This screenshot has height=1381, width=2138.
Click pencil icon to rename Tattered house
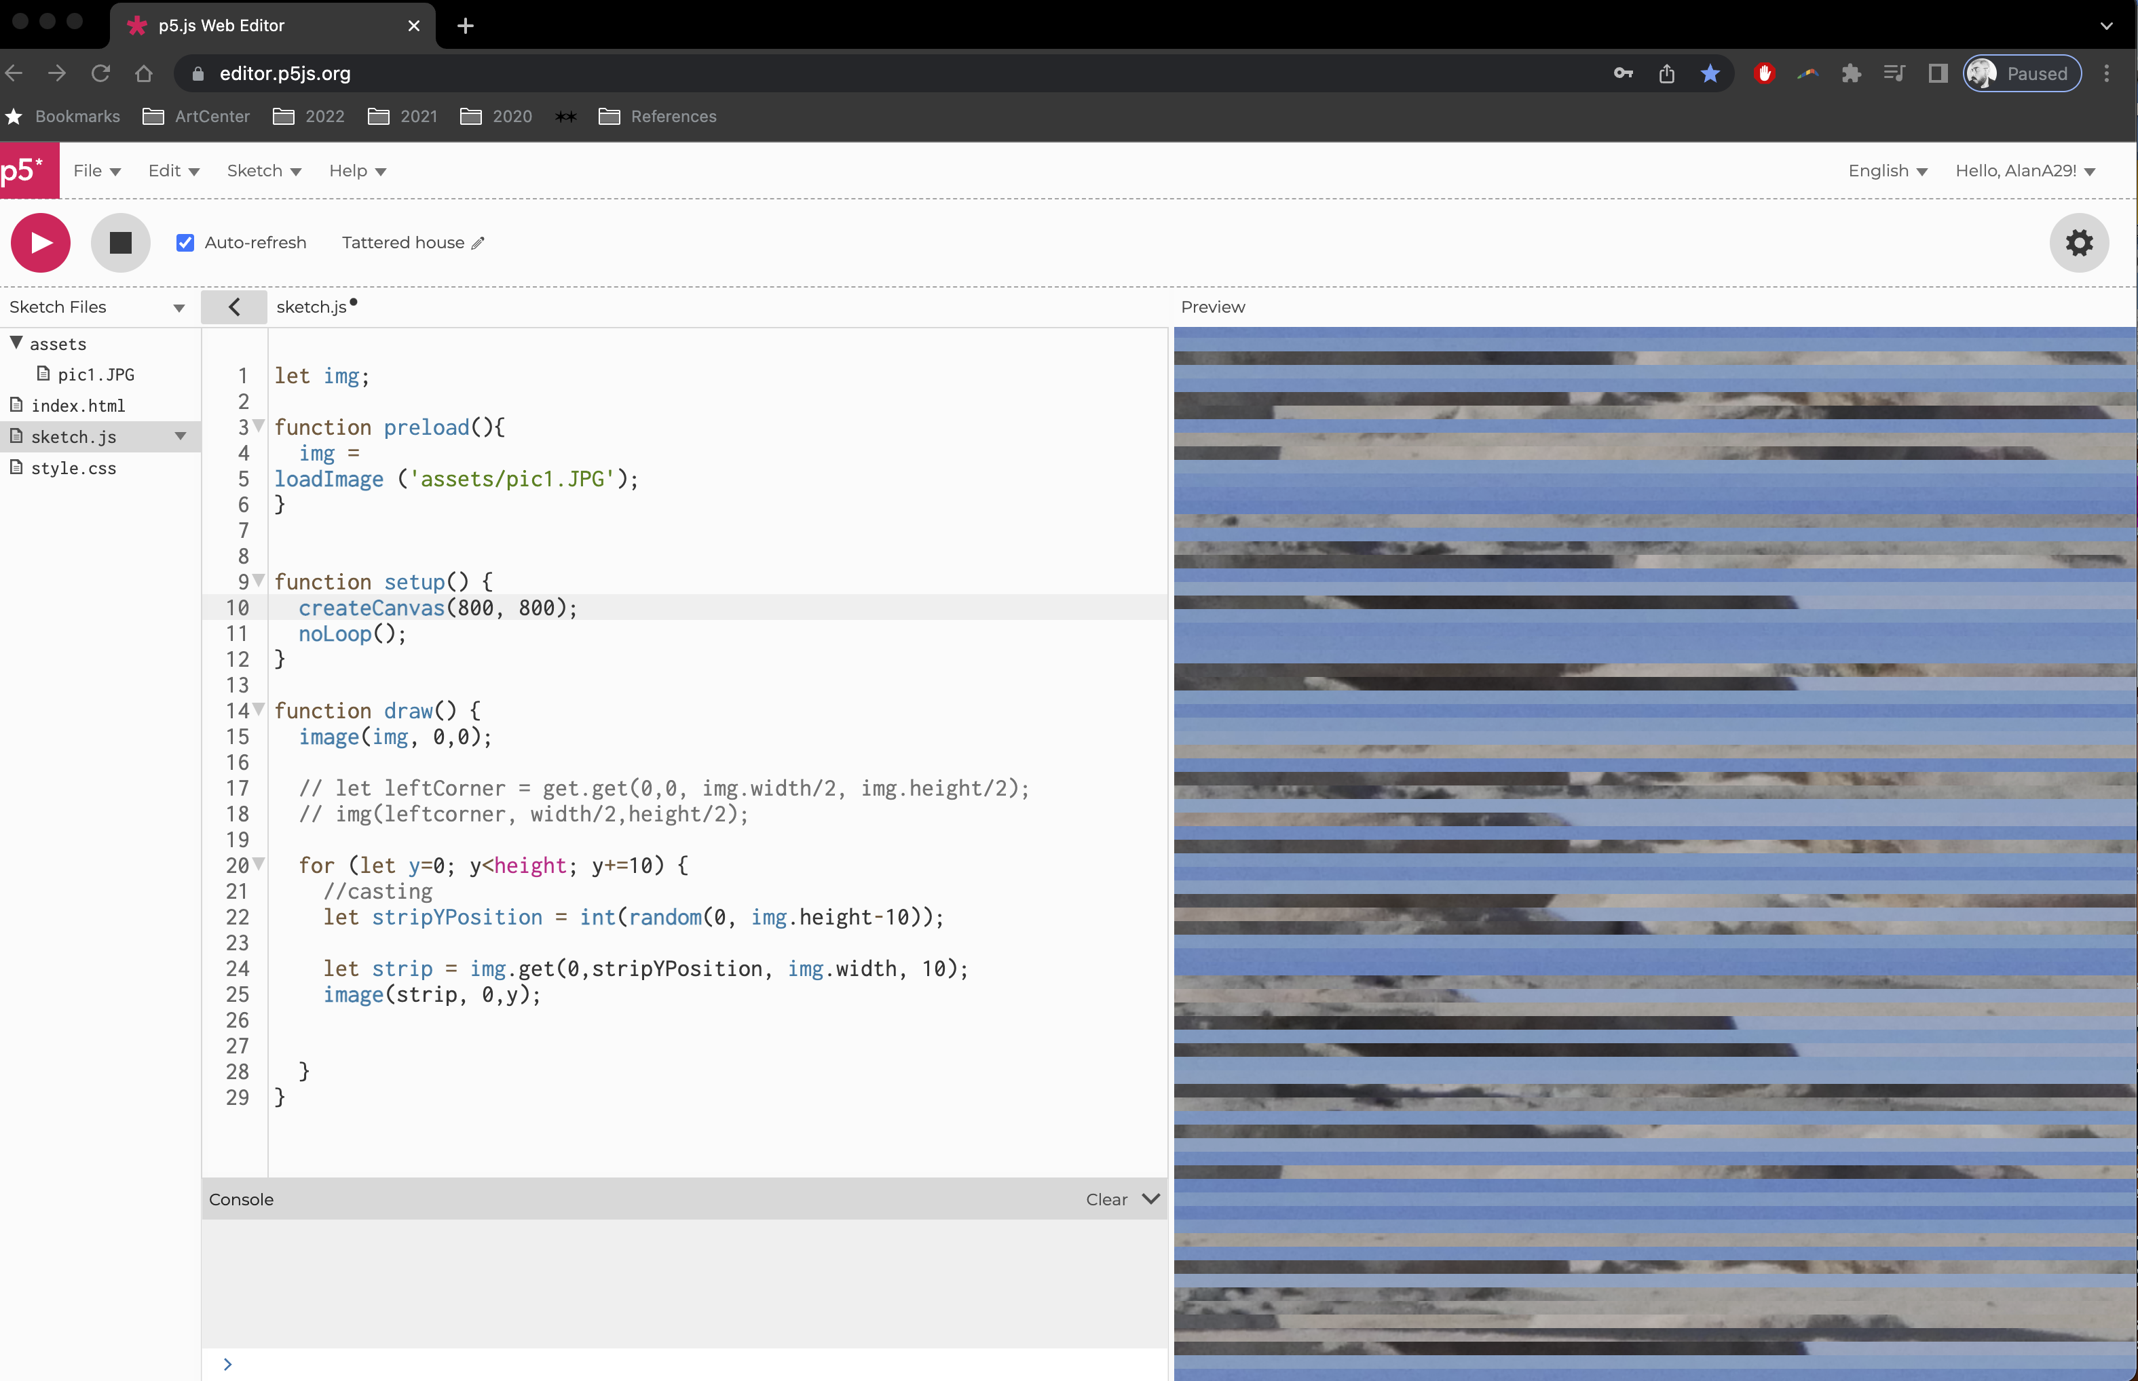click(x=479, y=243)
